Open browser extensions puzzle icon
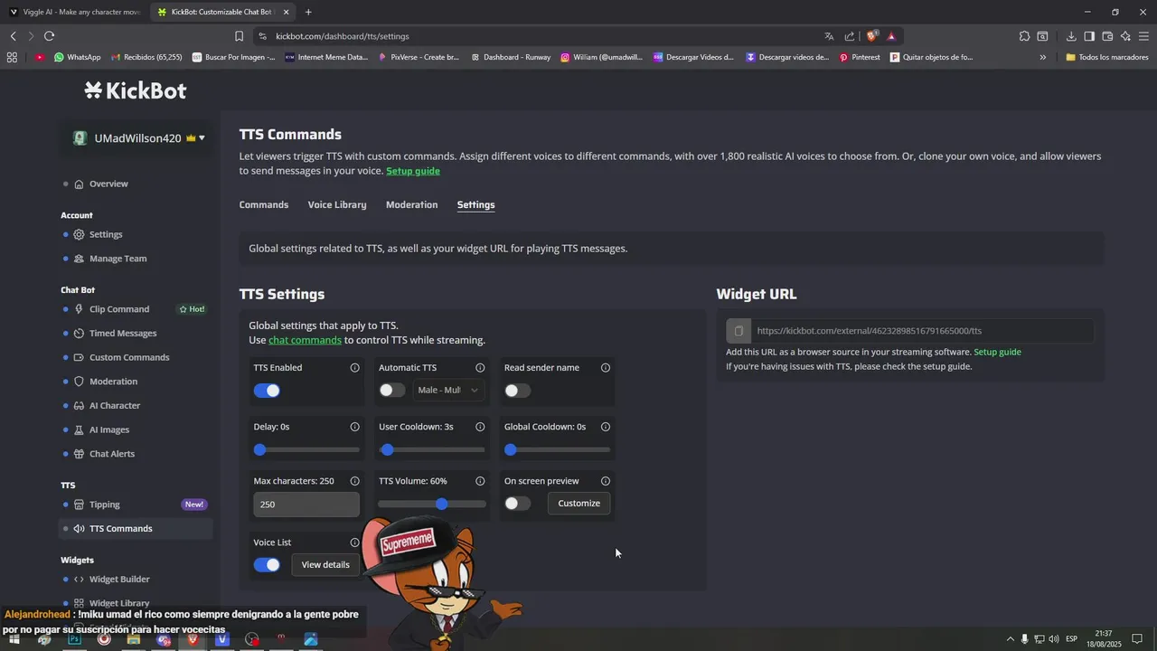This screenshot has width=1157, height=651. [1024, 36]
